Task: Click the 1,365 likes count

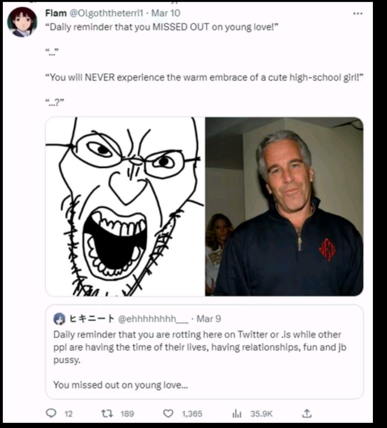Action: pyautogui.click(x=192, y=414)
